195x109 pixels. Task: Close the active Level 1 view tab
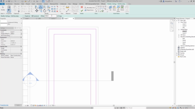(x=73, y=18)
